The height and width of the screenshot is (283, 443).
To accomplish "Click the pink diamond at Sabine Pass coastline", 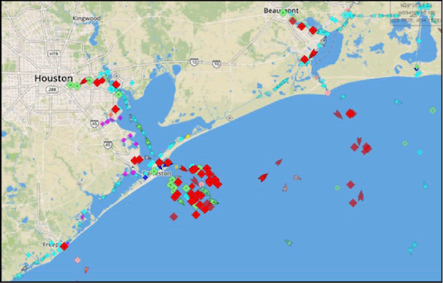I will pos(328,93).
